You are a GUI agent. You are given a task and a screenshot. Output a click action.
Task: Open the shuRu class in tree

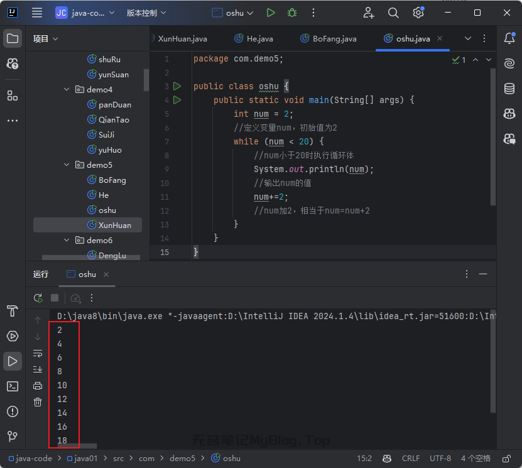[x=104, y=60]
